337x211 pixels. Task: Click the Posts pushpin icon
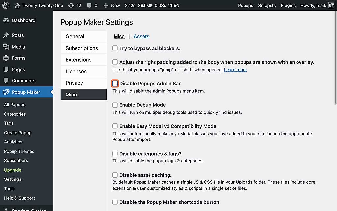point(6,35)
